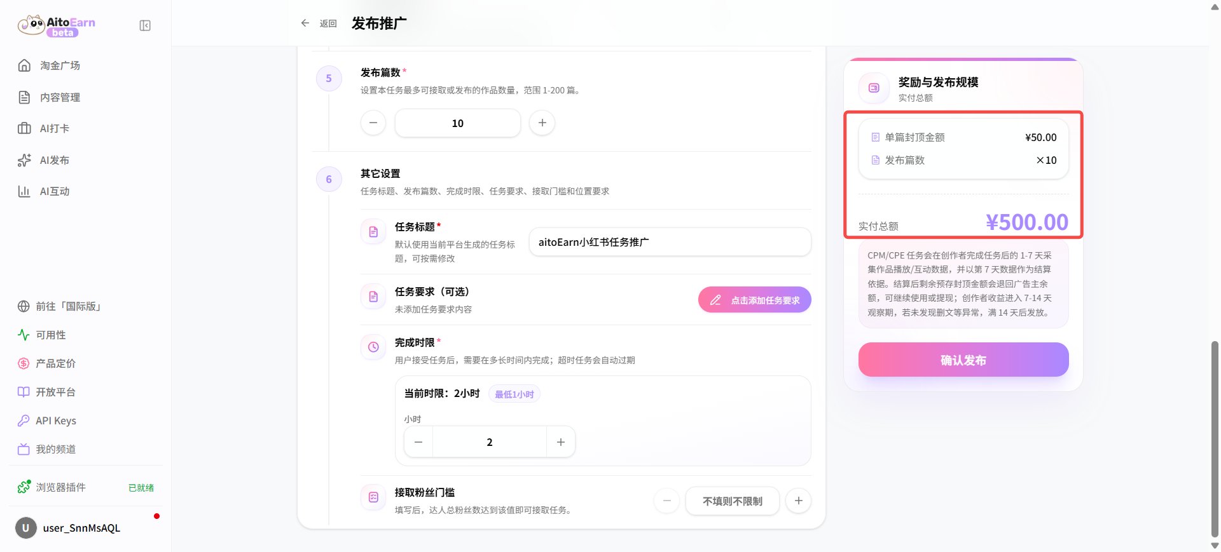Click the scrollbar up arrow
The image size is (1221, 552).
(1215, 6)
